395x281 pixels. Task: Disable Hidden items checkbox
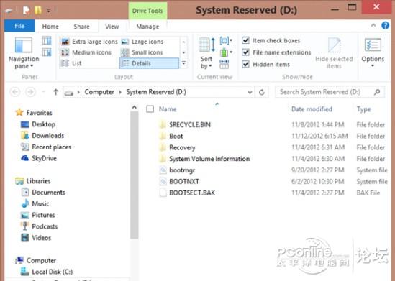pyautogui.click(x=245, y=65)
